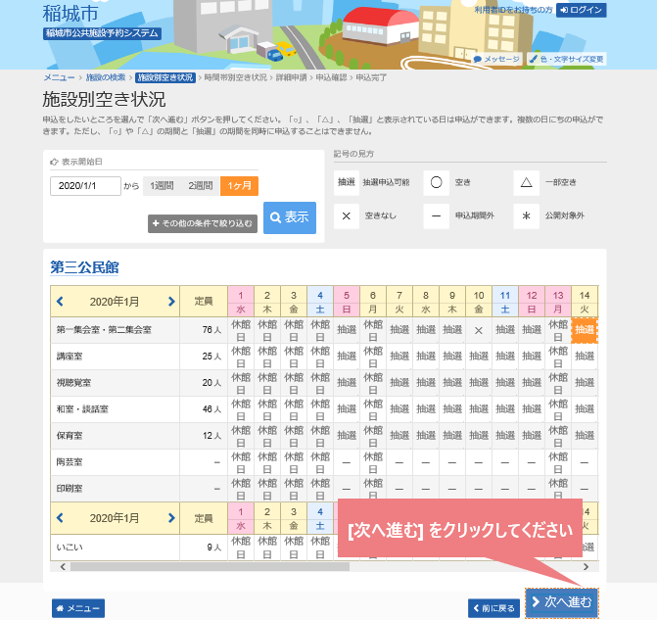Click the previous month arrow in the lower calendar header
The width and height of the screenshot is (657, 620).
coord(60,518)
